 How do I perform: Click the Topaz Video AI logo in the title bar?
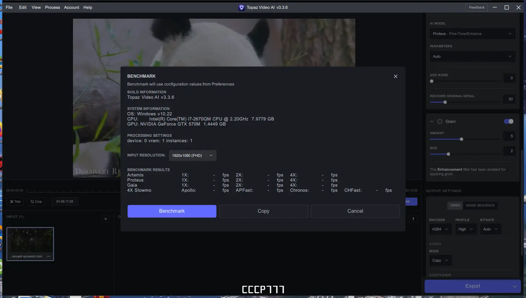click(241, 7)
